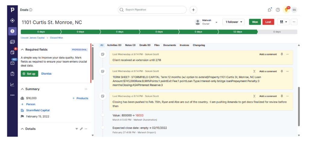Viewport: 309px width, 142px height.
Task: Click the info icon next to Deals
Action: tap(31, 10)
